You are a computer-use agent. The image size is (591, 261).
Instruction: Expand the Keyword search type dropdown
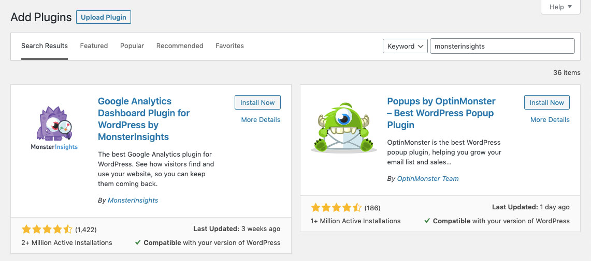405,46
